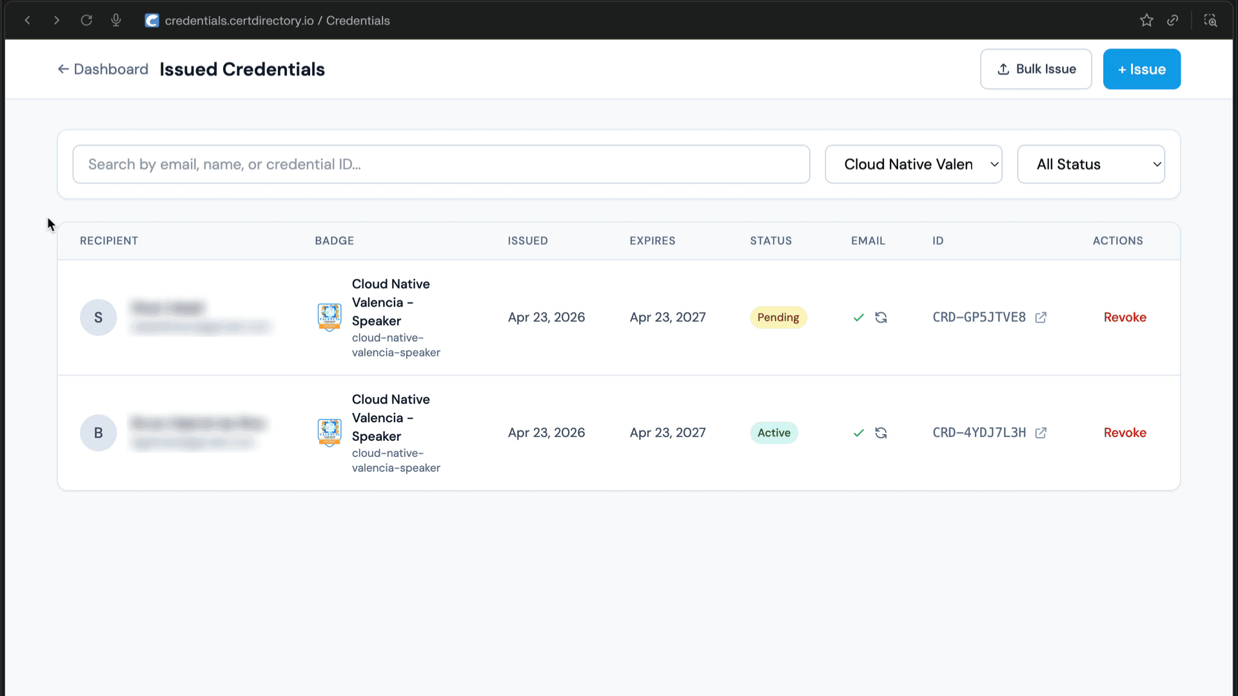Screen dimensions: 1238x696
Task: Return to the Dashboard
Action: coord(103,69)
